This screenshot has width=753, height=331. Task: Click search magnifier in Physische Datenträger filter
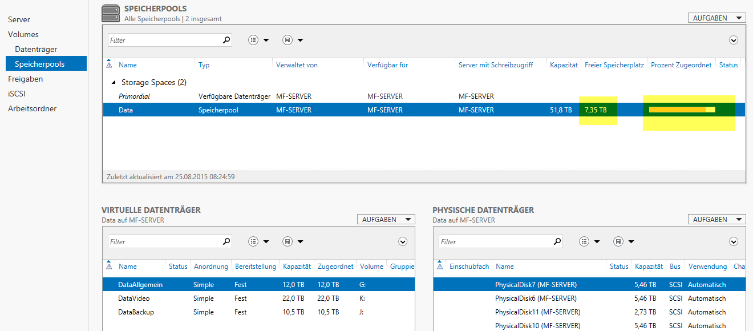pyautogui.click(x=557, y=241)
